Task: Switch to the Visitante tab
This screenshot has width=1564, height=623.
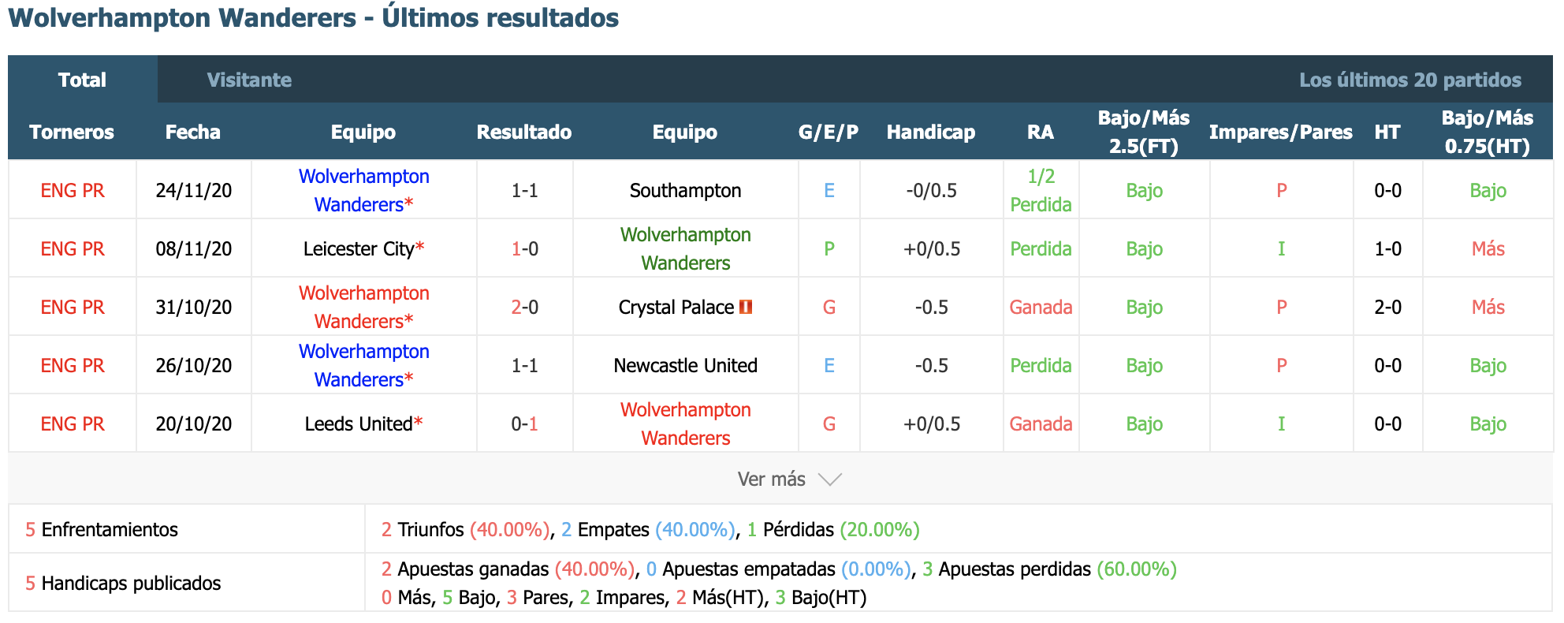Action: 249,80
